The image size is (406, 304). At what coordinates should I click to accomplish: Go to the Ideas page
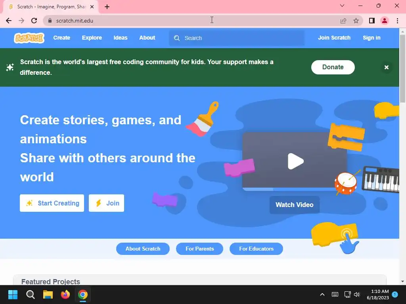121,38
